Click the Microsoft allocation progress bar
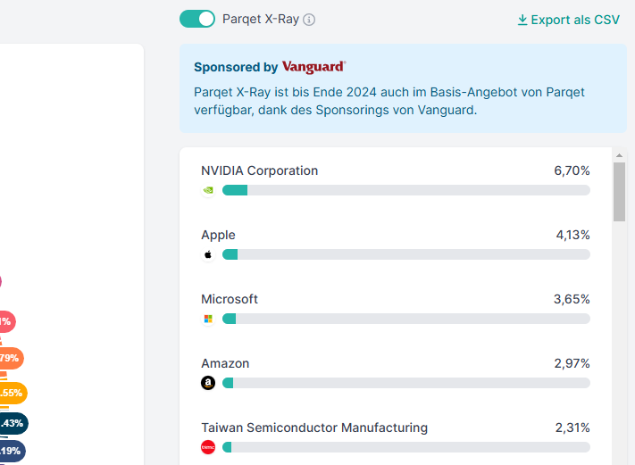The height and width of the screenshot is (465, 635). 406,319
